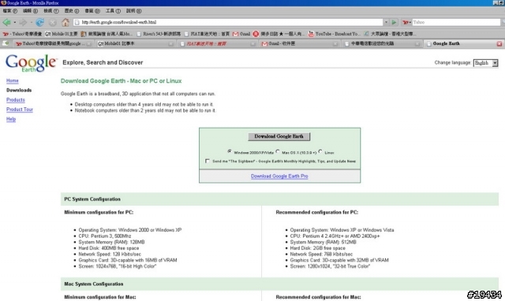Check the "Send me The Sightseer" checkbox
This screenshot has width=505, height=301.
point(207,161)
